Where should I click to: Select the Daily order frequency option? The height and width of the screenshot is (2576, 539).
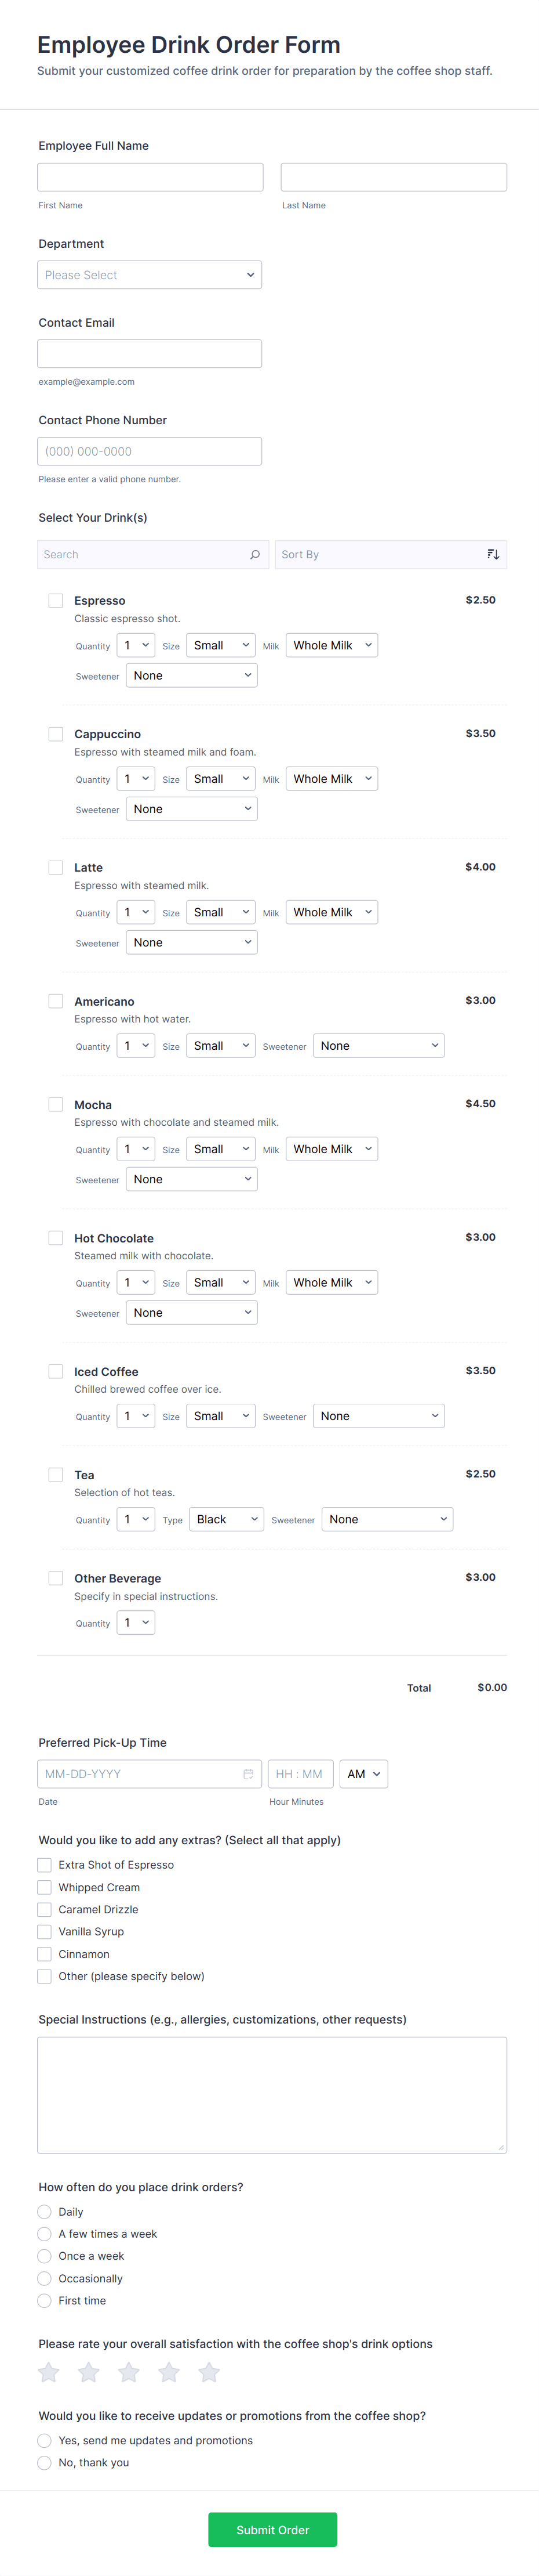[44, 2212]
